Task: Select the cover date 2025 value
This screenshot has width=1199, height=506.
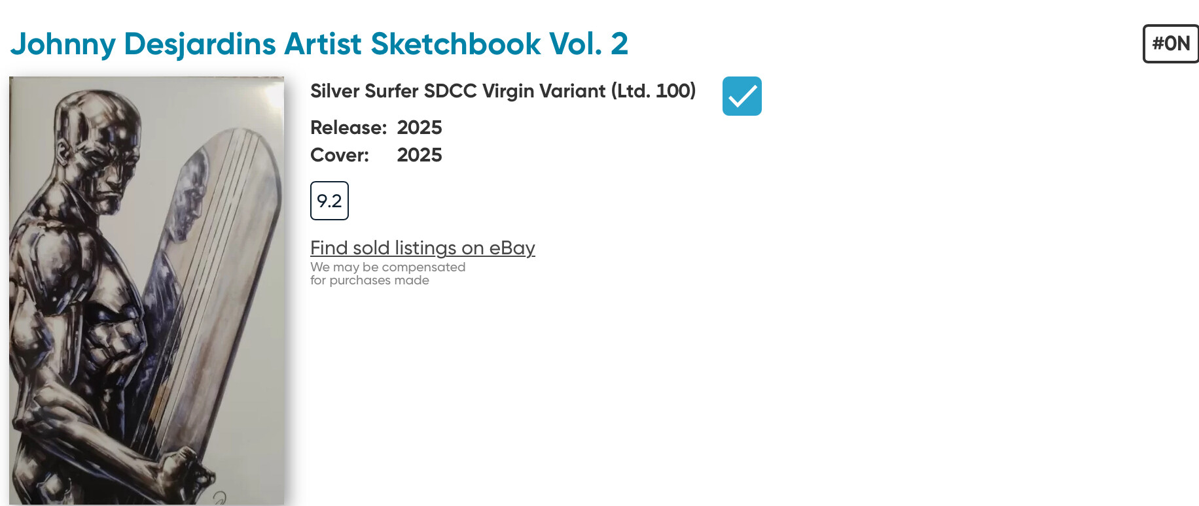Action: tap(420, 155)
